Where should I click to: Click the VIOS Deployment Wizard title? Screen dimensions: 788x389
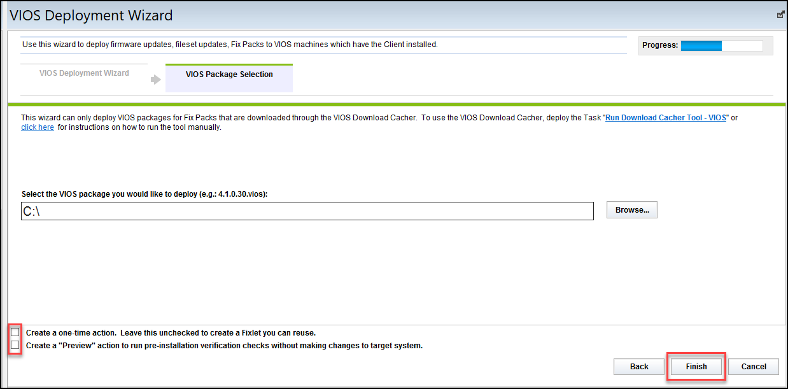(x=91, y=15)
